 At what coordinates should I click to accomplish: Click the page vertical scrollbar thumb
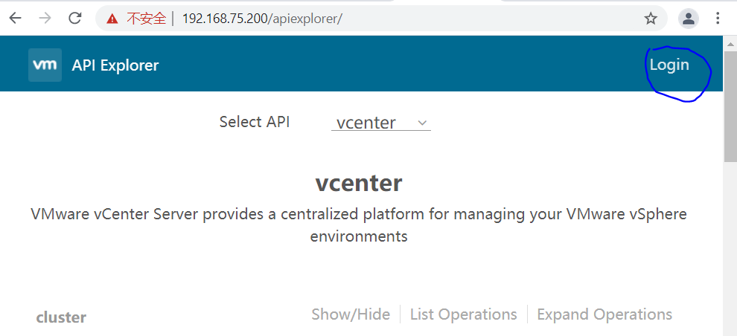(730, 106)
